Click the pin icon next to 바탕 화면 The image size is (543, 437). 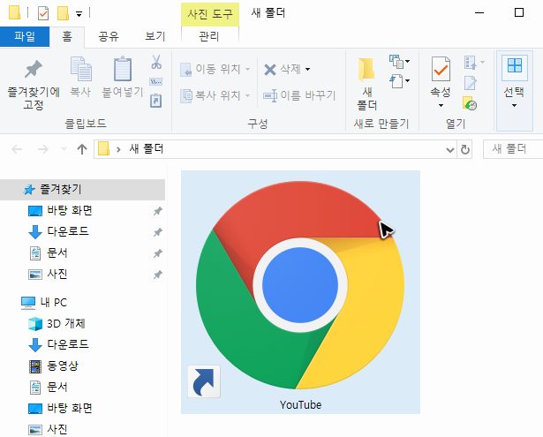click(x=158, y=211)
